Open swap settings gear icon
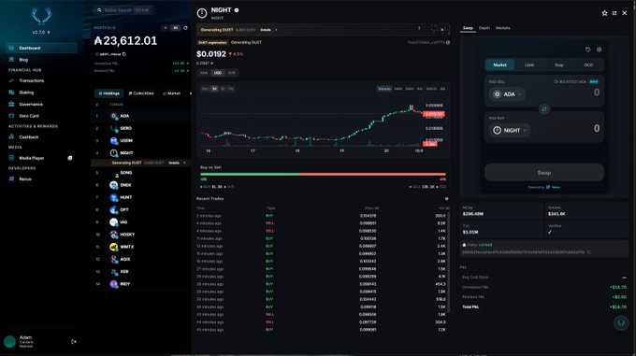636x356 pixels. point(600,50)
